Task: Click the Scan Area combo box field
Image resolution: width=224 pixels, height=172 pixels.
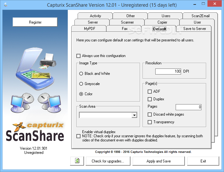Action: point(108,115)
